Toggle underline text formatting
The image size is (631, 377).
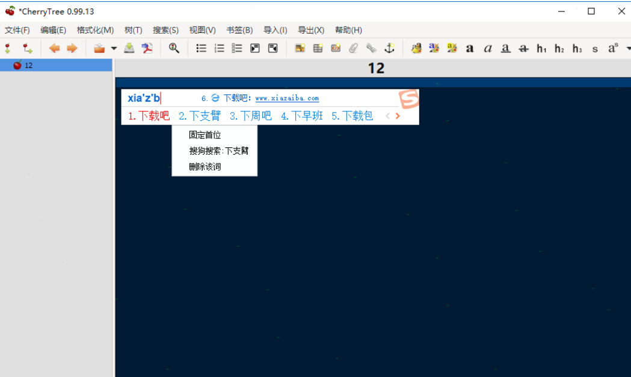[506, 49]
